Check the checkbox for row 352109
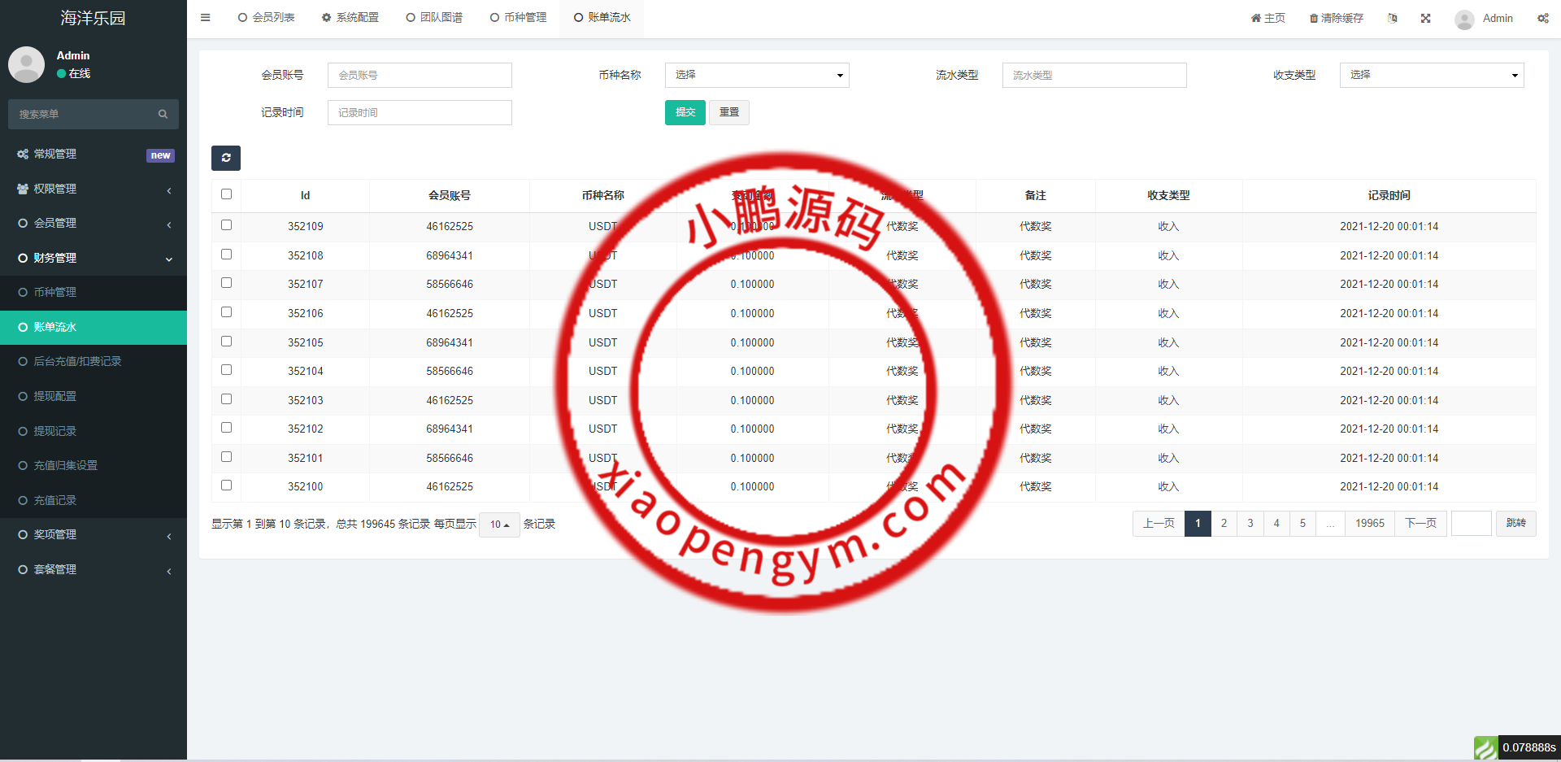Image resolution: width=1561 pixels, height=762 pixels. pos(226,225)
